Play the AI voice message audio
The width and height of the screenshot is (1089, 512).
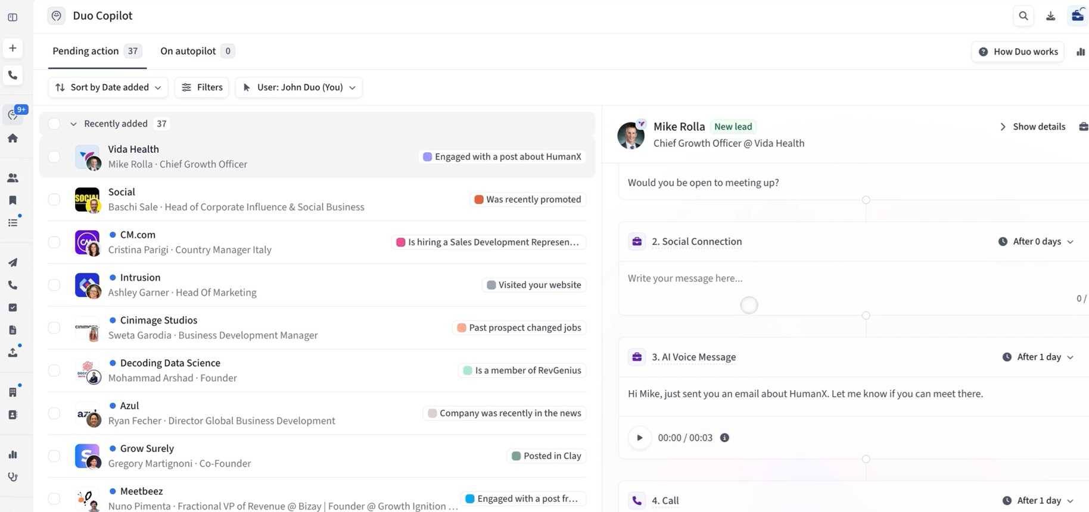pos(640,438)
